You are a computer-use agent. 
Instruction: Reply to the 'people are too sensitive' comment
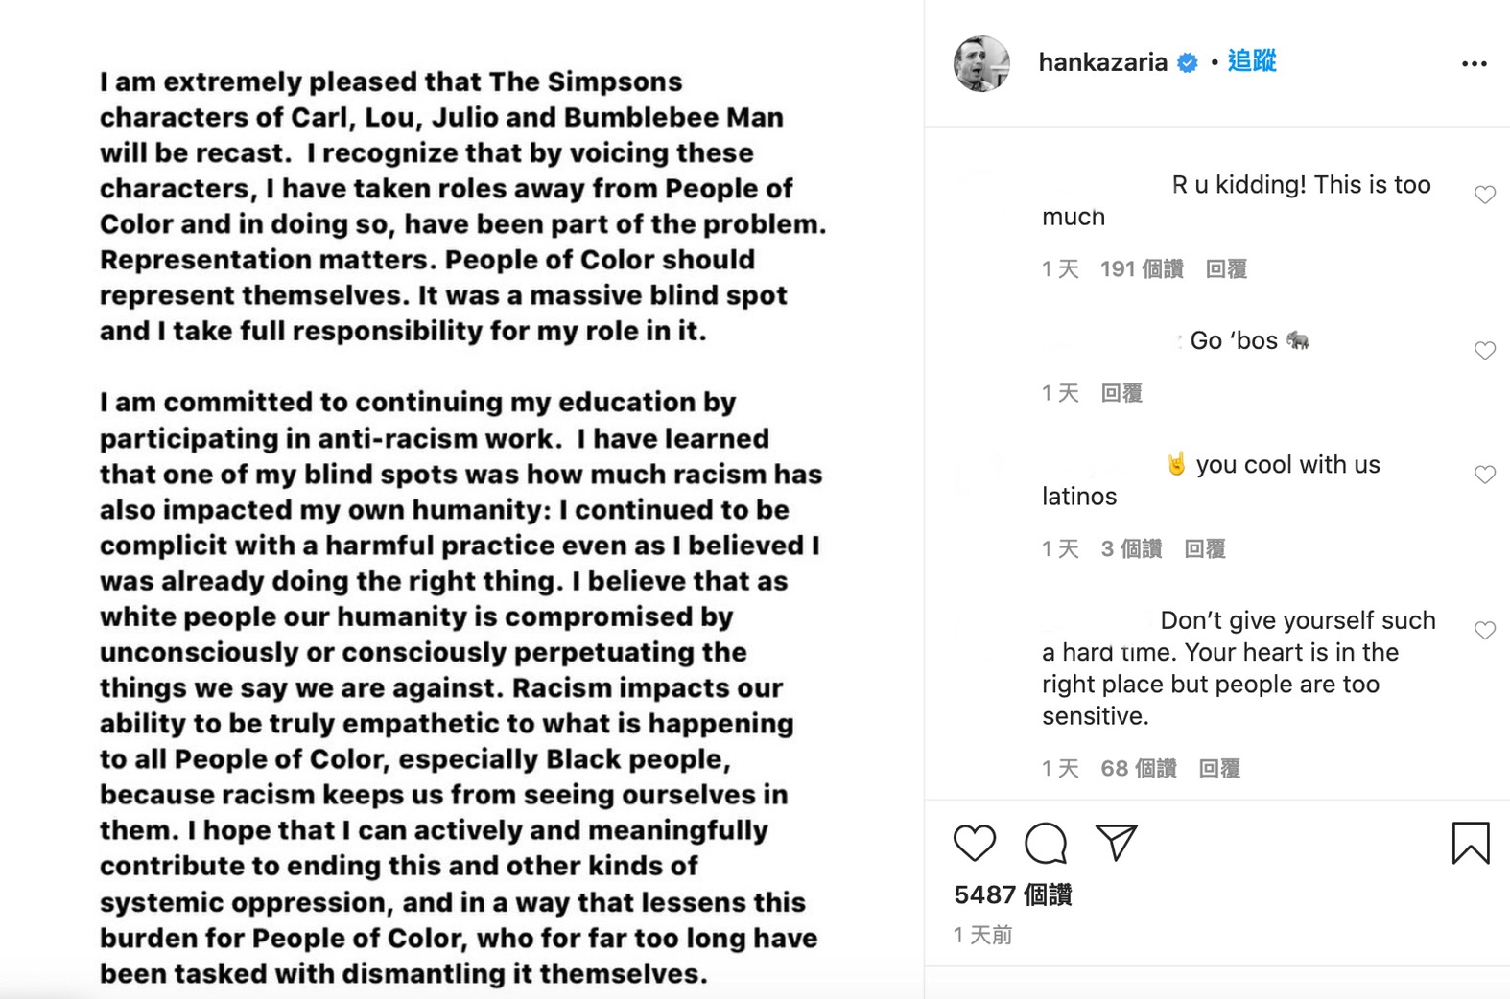tap(1219, 769)
